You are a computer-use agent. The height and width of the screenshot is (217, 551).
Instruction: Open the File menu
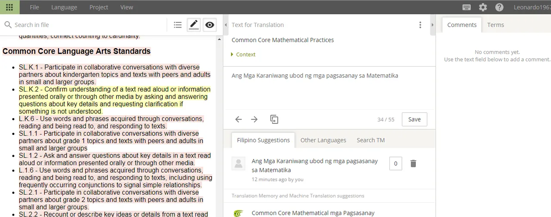(x=34, y=7)
